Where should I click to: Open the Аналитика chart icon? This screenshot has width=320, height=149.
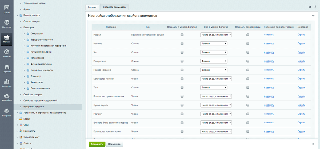[x=7, y=83]
